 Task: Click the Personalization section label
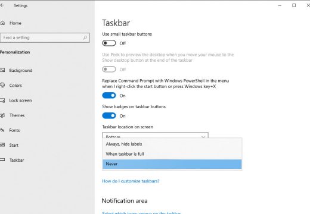pos(15,52)
